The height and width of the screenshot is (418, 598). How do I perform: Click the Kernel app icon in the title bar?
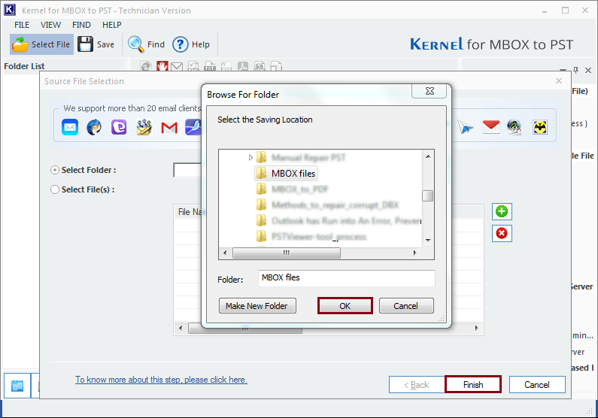click(10, 10)
